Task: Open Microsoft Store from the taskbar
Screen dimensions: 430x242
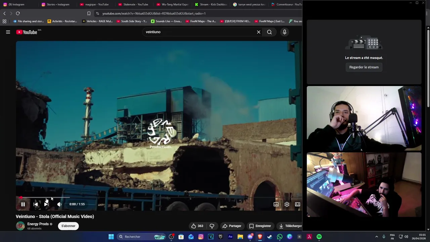Action: pyautogui.click(x=181, y=237)
